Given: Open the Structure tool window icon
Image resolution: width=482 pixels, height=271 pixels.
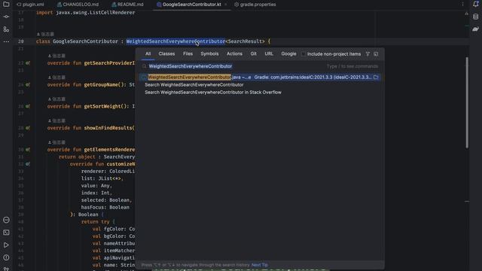Looking at the screenshot, I should point(6,29).
